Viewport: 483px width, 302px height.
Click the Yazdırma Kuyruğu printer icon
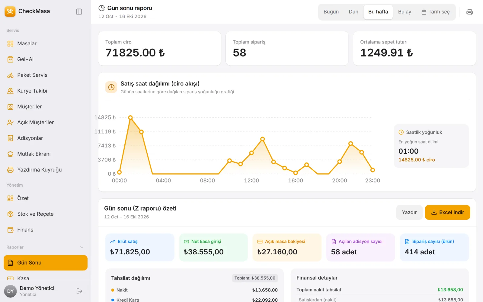10,170
